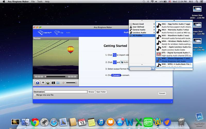Viewport: 206px width, 129px height.
Task: Click the Bluetooth menu bar icon
Action: 148,2
